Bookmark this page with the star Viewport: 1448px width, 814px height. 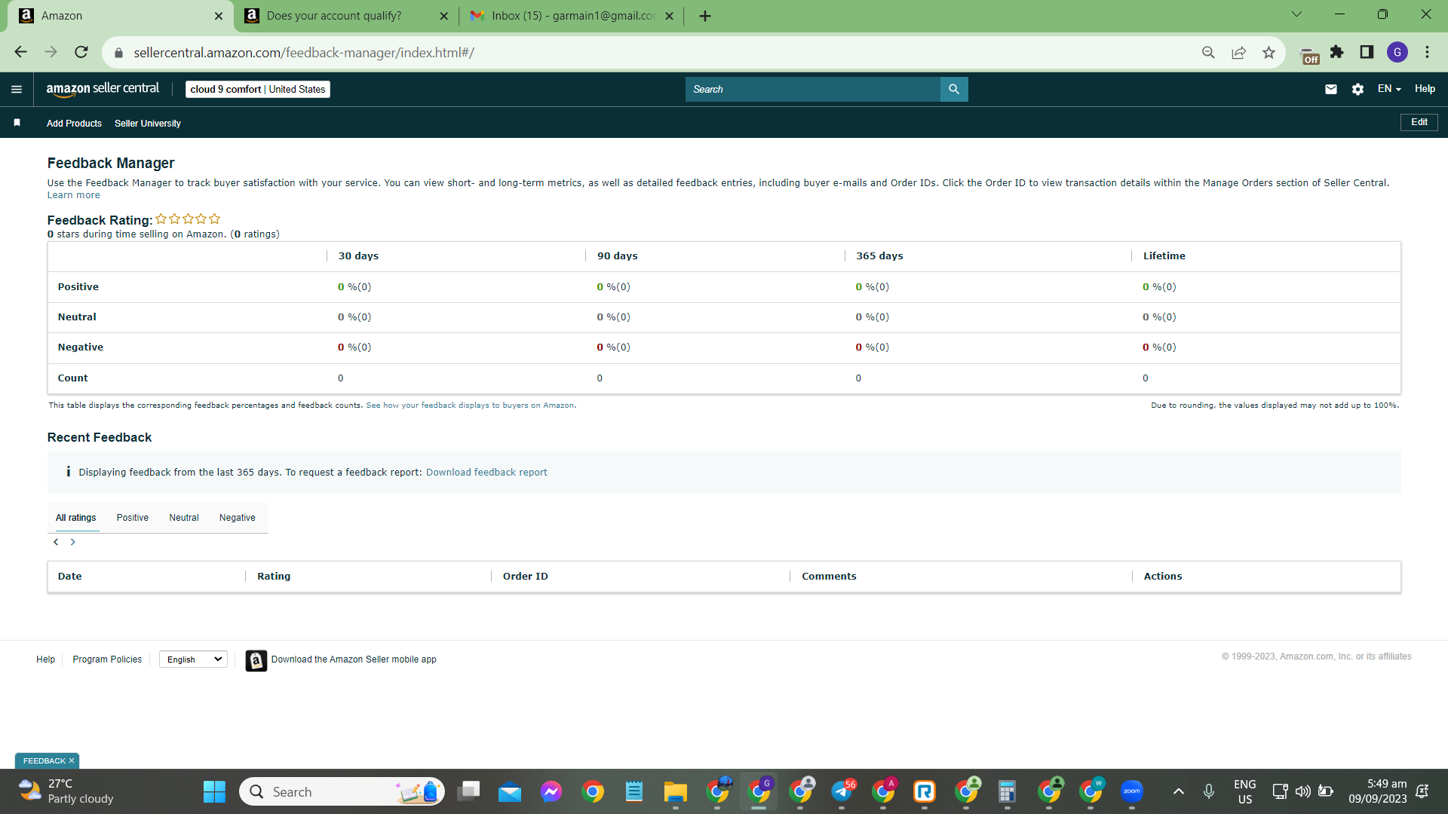(1269, 52)
